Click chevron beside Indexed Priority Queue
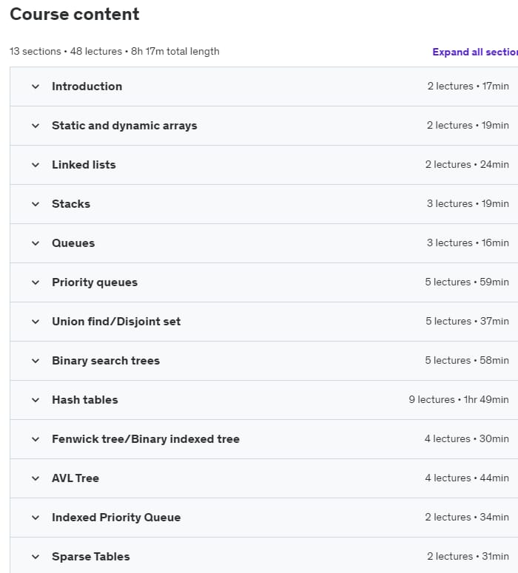Screen dimensions: 518x573 click(x=36, y=518)
